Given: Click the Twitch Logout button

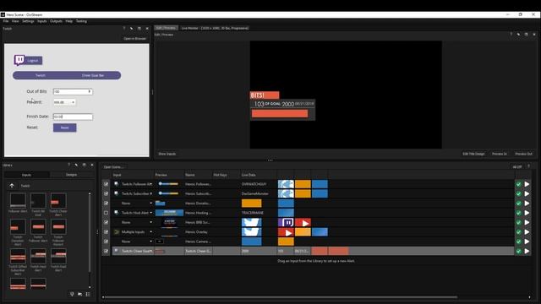Looking at the screenshot, I should 33,61.
